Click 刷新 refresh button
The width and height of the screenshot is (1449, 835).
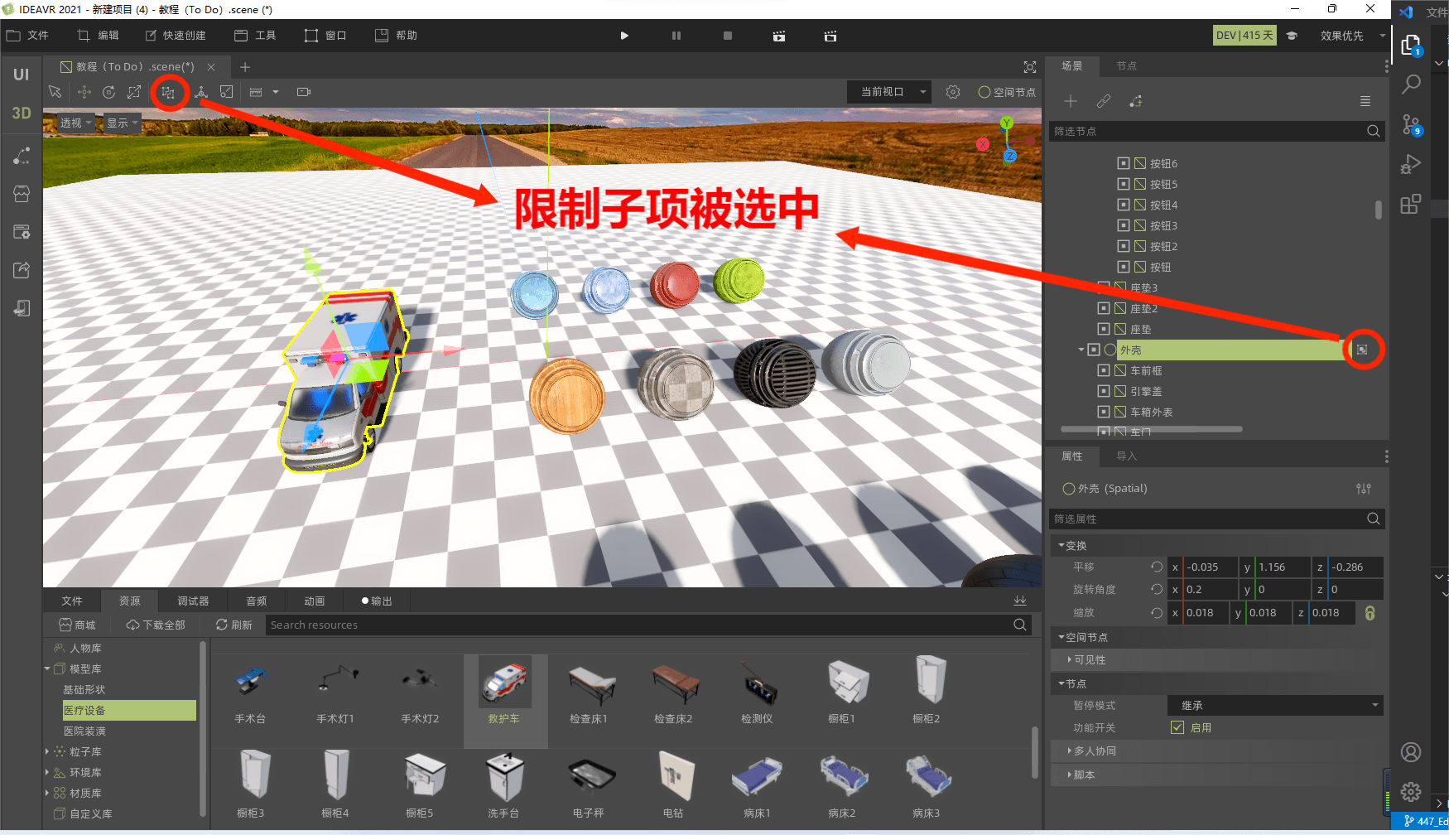coord(234,625)
